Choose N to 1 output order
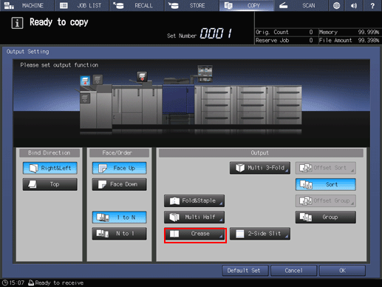382x287 pixels. coord(119,234)
